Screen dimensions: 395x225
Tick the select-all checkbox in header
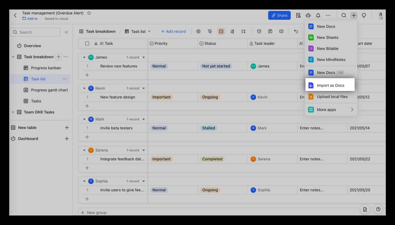tap(87, 44)
